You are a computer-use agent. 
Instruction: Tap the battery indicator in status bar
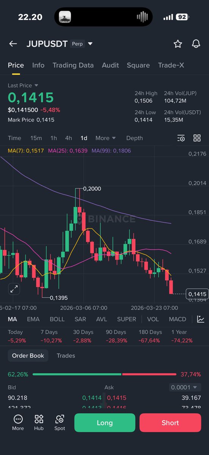click(182, 17)
